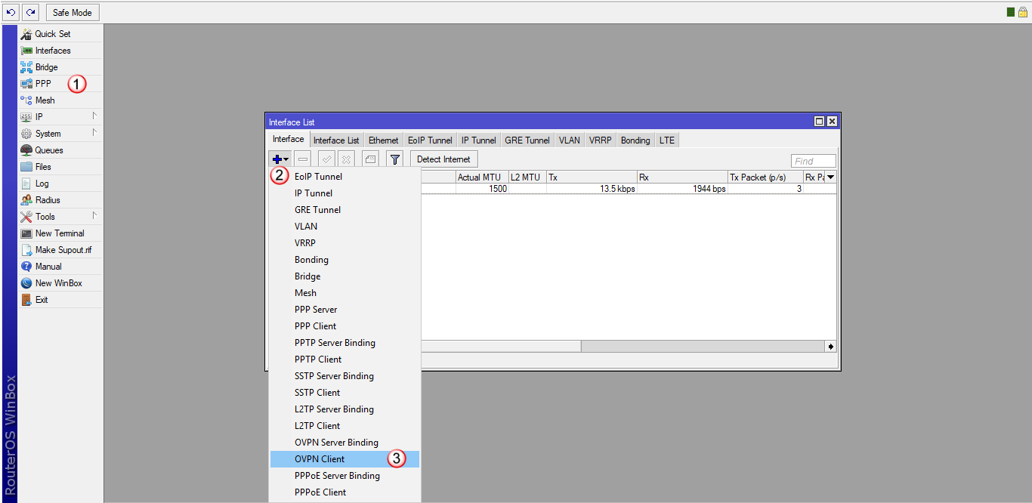Open the Files sidebar item
The image size is (1032, 503).
tap(60, 167)
